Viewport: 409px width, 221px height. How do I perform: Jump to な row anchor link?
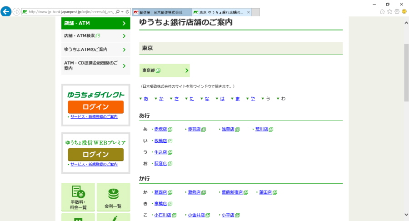coord(207,99)
